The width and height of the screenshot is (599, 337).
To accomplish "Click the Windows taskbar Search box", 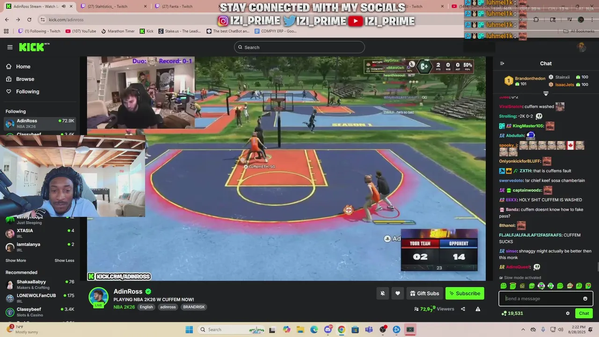I will [232, 330].
